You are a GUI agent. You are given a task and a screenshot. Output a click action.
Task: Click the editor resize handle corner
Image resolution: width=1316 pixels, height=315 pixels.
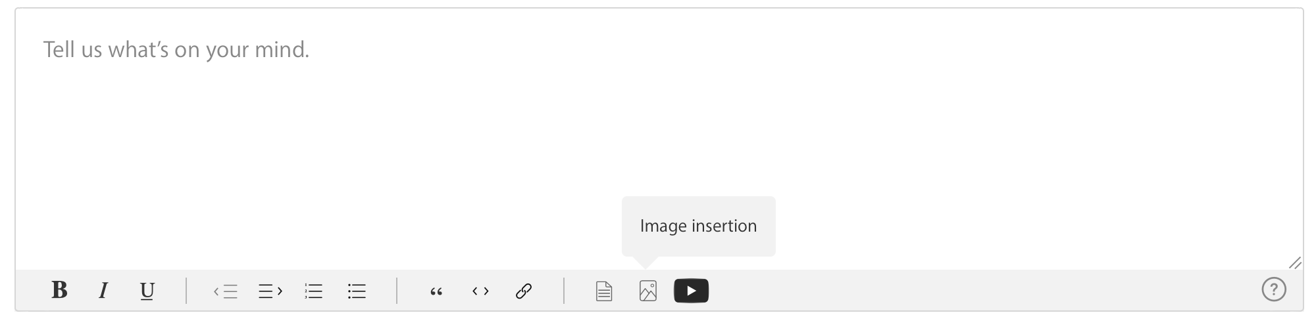click(x=1295, y=262)
